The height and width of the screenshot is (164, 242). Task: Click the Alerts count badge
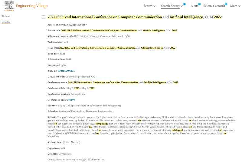coord(199,4)
